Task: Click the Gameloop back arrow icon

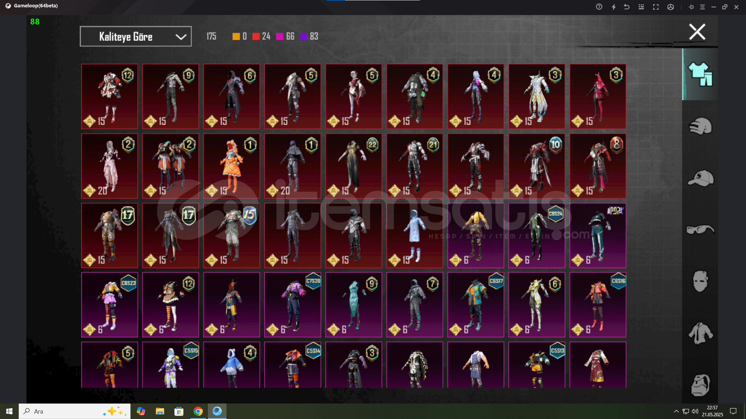Action: (626, 7)
